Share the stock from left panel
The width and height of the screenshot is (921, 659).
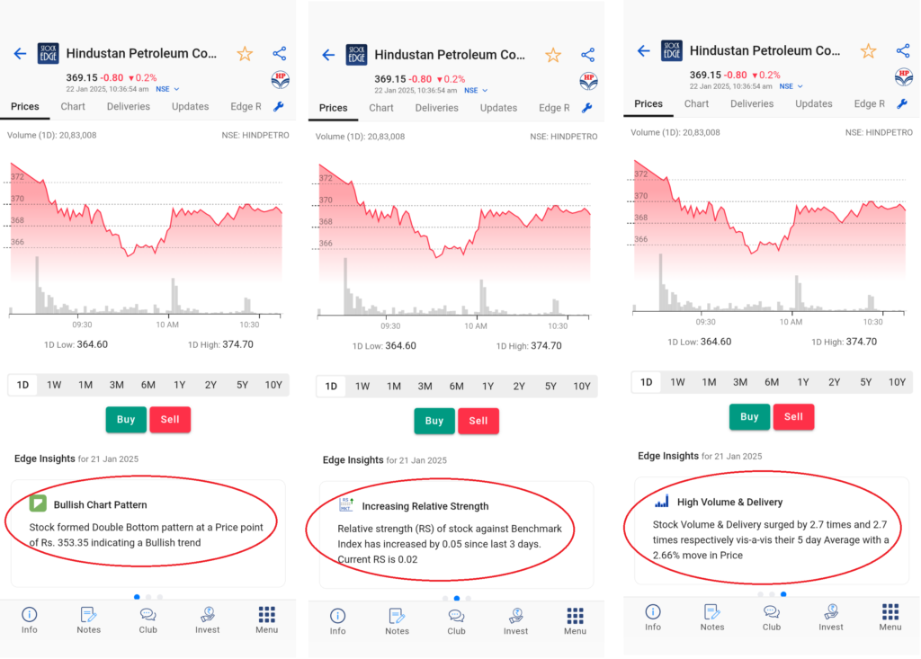280,54
